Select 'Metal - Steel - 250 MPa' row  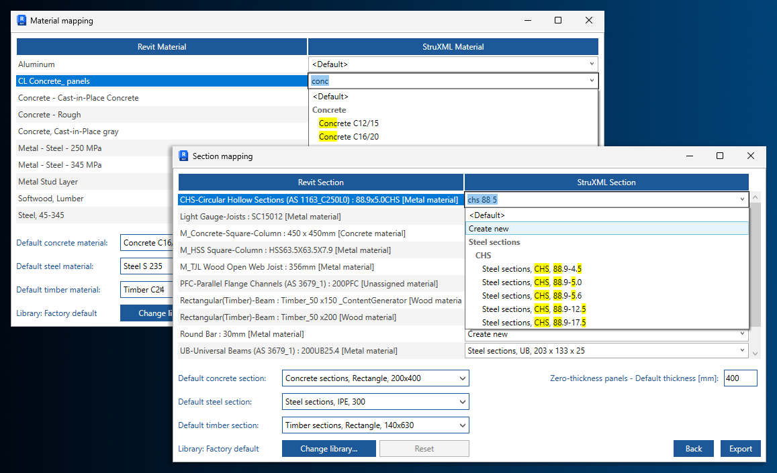[x=94, y=148]
